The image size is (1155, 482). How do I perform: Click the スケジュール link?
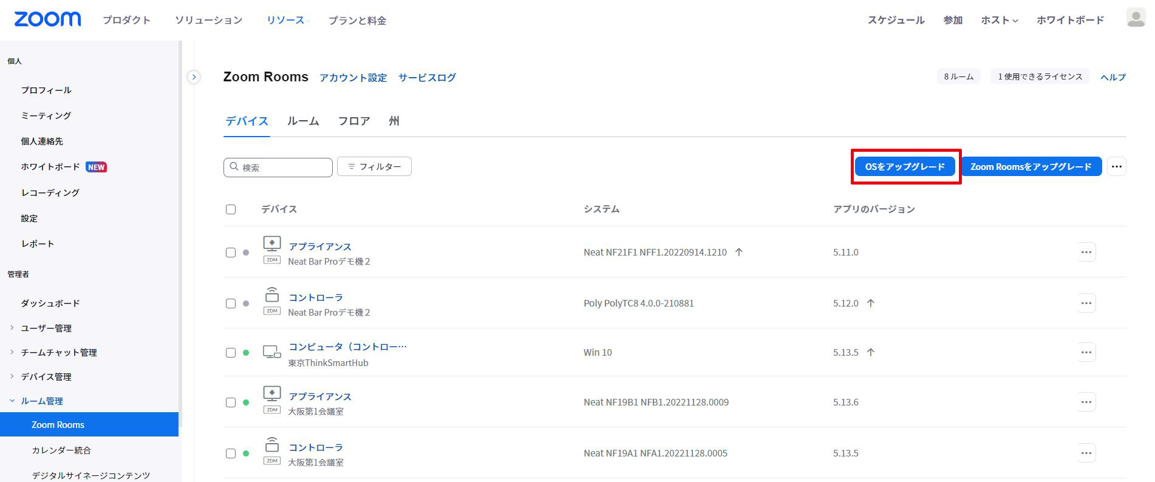pyautogui.click(x=896, y=20)
